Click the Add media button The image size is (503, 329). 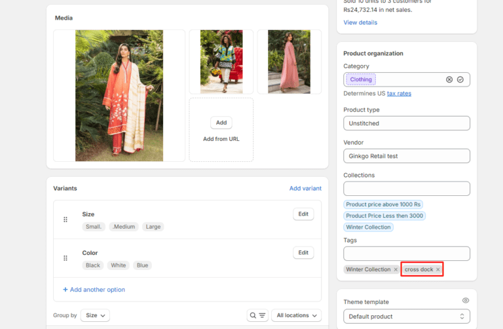point(221,123)
